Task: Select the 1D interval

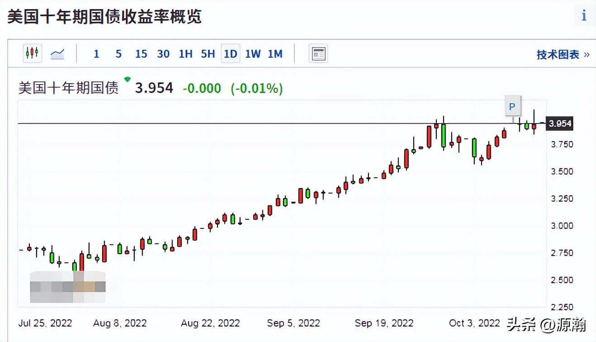Action: click(x=231, y=53)
